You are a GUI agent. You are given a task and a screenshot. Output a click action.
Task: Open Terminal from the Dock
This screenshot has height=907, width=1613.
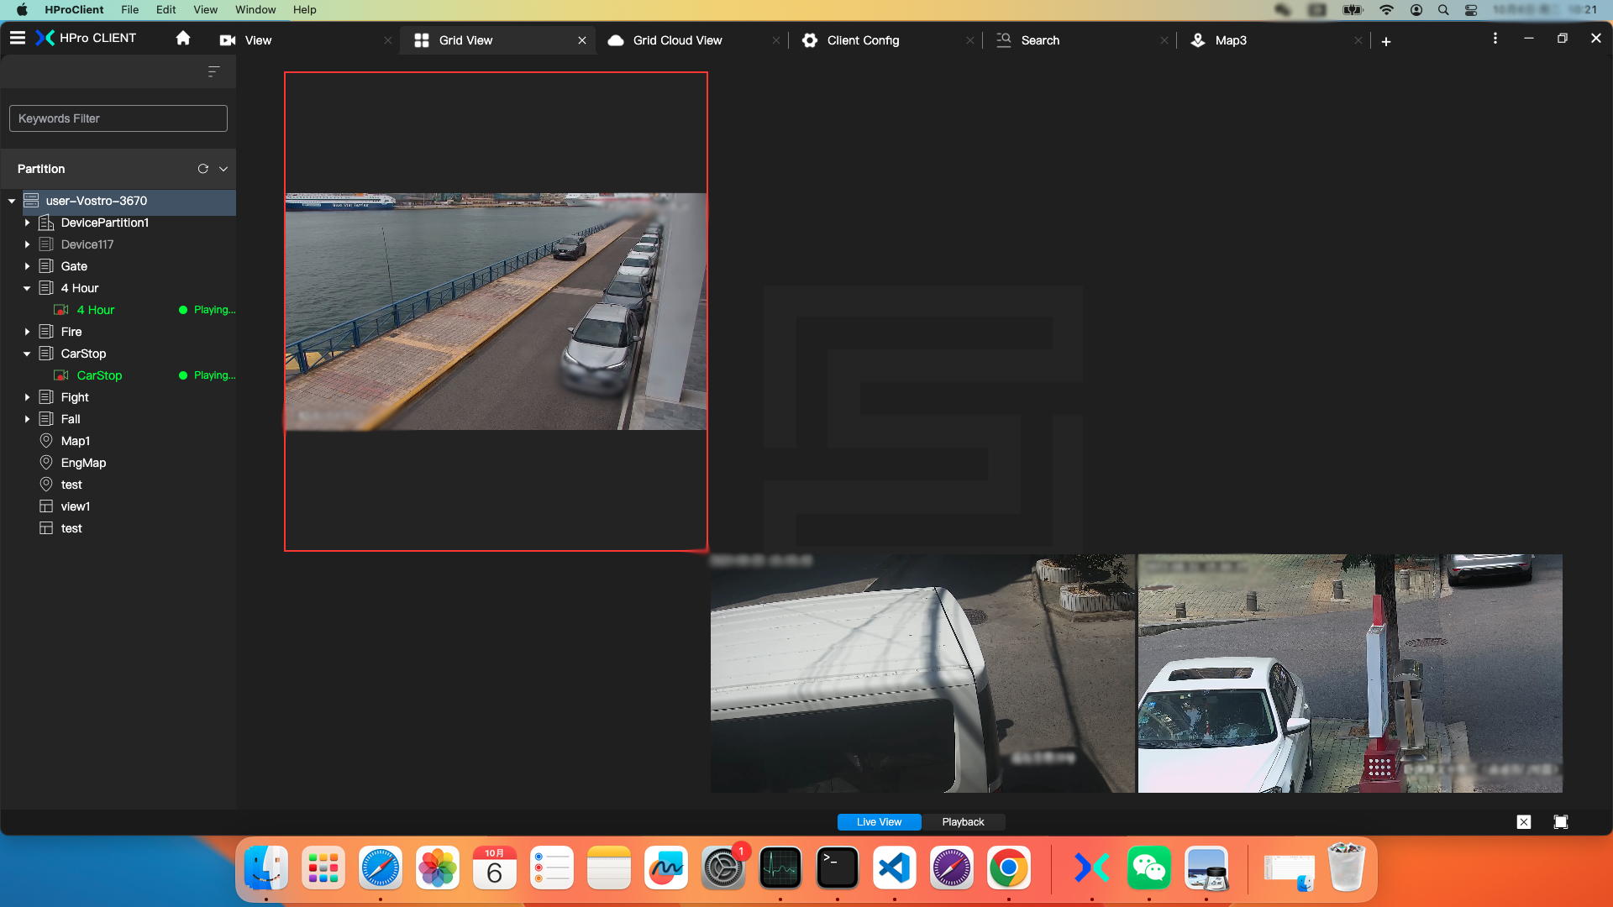(x=838, y=868)
